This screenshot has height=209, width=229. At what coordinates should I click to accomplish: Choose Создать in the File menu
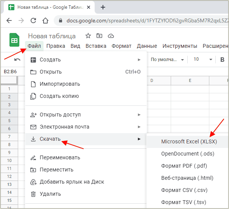86,60
